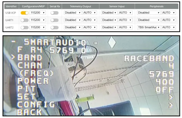
Task: Click the OFF pit mode value
Action: click(x=165, y=90)
